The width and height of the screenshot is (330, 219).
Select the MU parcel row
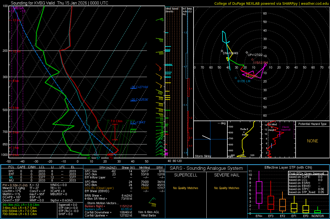42,180
